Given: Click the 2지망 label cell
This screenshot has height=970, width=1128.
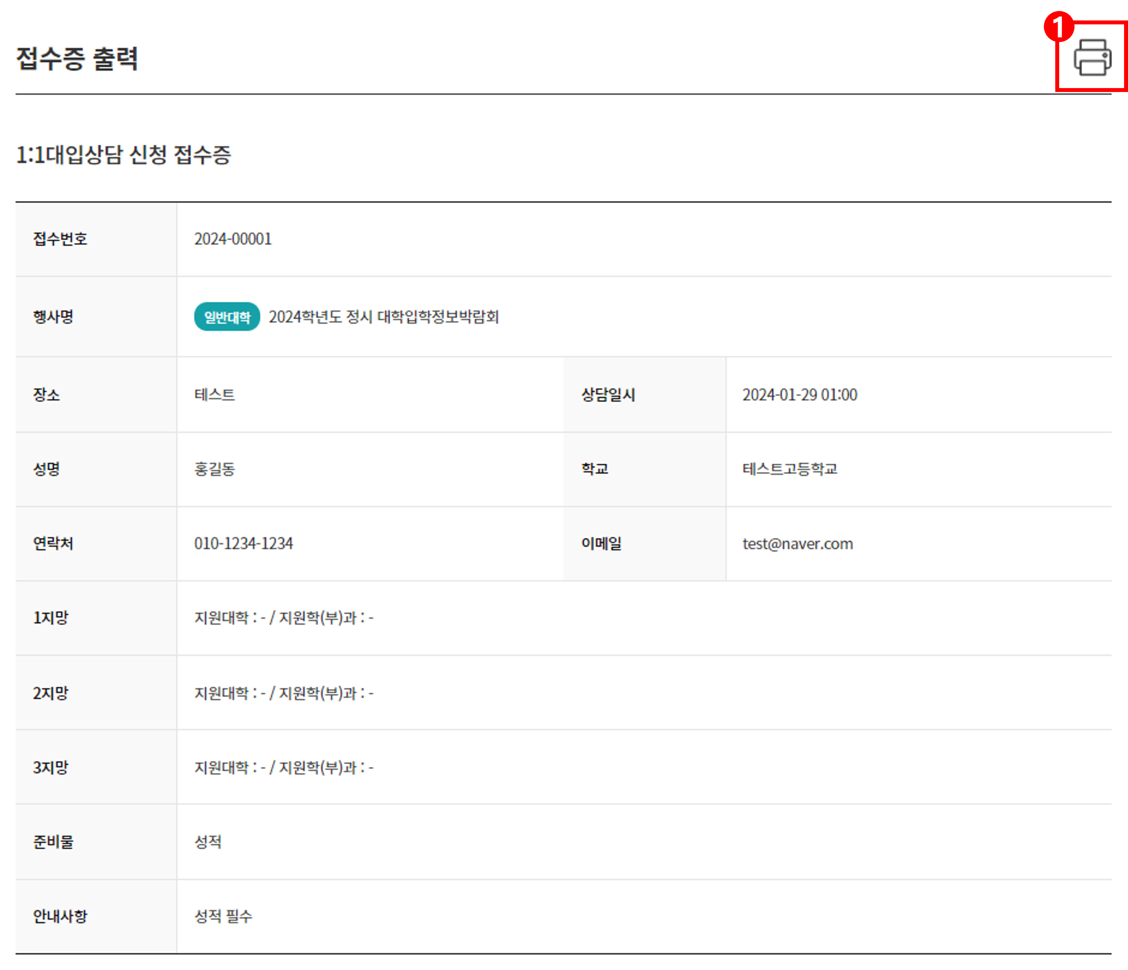Looking at the screenshot, I should click(x=96, y=693).
